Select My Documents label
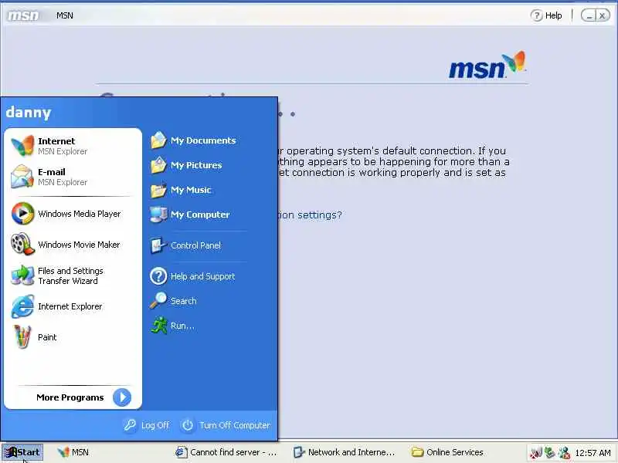 click(203, 140)
